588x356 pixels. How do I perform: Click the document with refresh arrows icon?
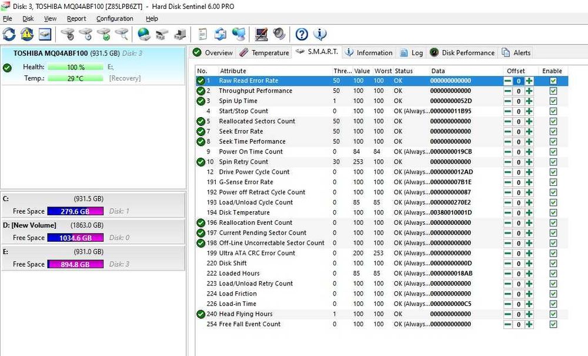click(x=220, y=34)
